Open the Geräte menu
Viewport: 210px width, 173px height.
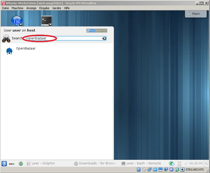point(56,8)
